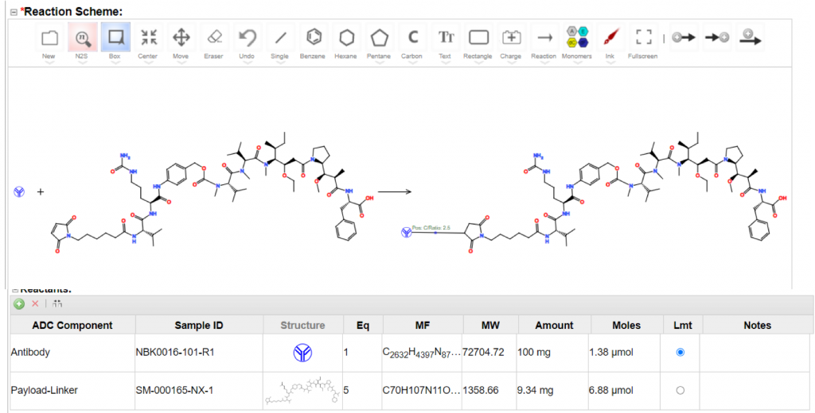Collapse the Reaction Scheme section
This screenshot has height=413, width=815.
click(14, 12)
